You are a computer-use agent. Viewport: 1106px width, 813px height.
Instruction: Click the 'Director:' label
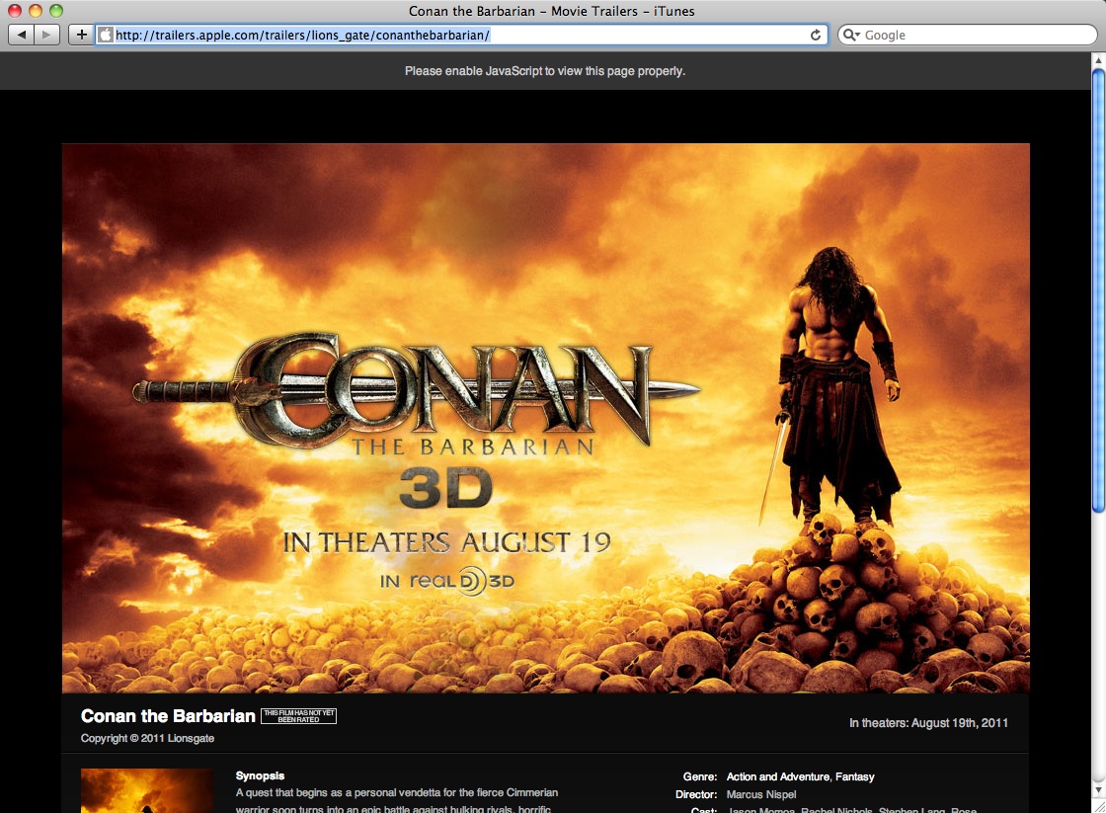[x=696, y=794]
